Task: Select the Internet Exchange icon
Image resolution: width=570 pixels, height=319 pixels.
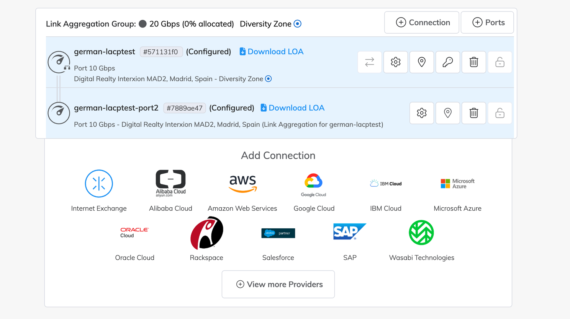Action: pos(99,184)
